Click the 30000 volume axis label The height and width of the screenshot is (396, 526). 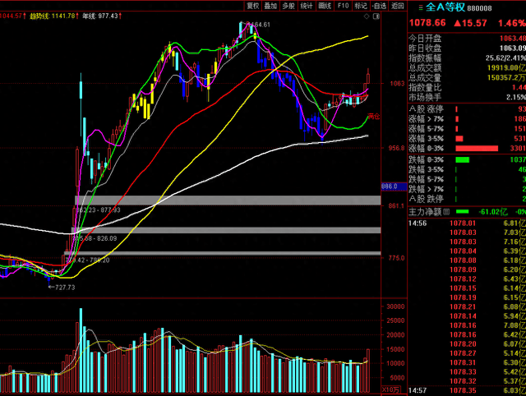tap(395, 306)
